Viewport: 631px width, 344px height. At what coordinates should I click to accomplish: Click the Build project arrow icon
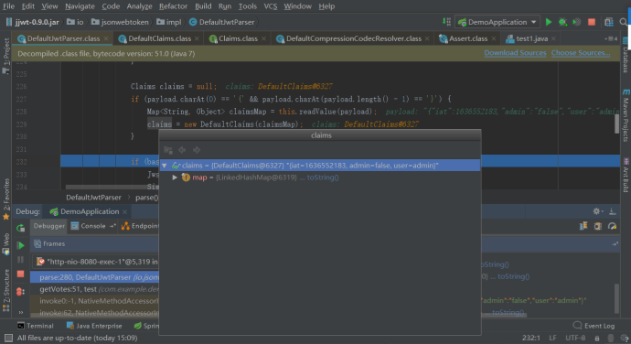tap(446, 22)
